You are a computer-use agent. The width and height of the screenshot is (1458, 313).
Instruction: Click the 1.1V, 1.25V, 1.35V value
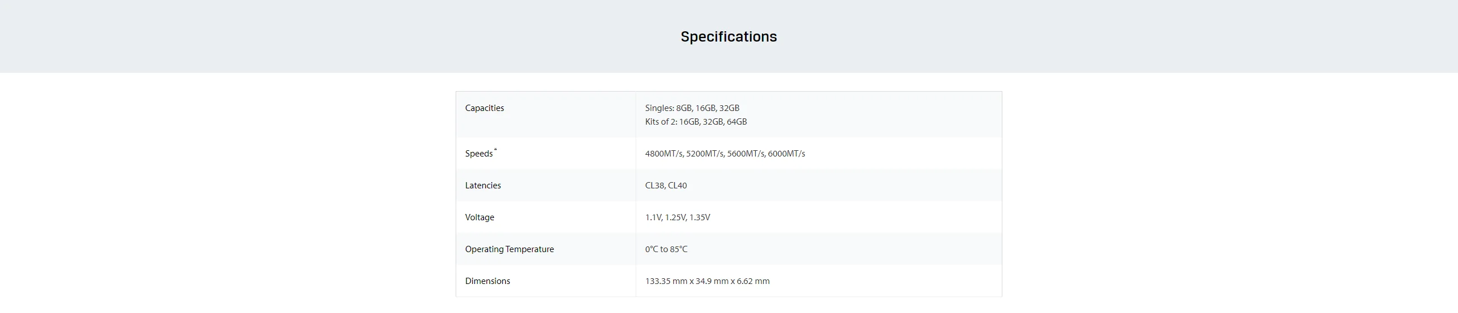(677, 217)
